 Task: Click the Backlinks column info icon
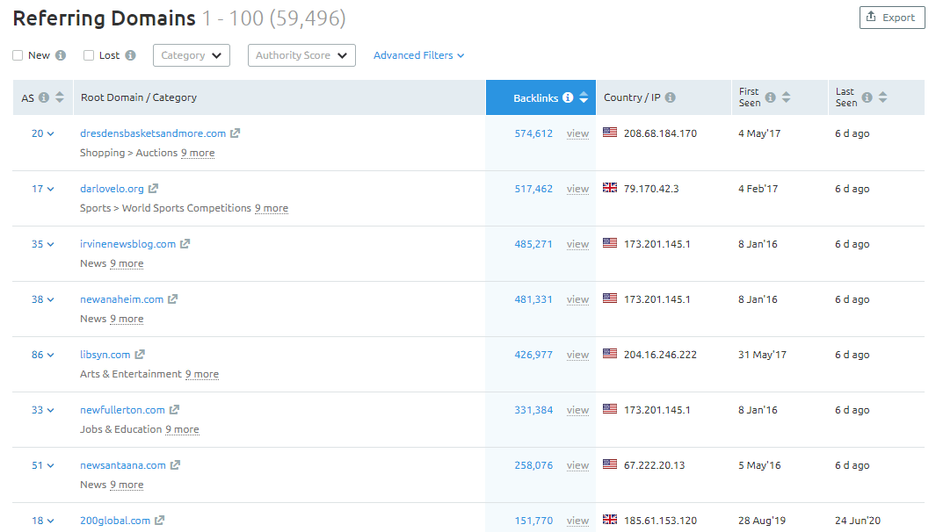568,97
